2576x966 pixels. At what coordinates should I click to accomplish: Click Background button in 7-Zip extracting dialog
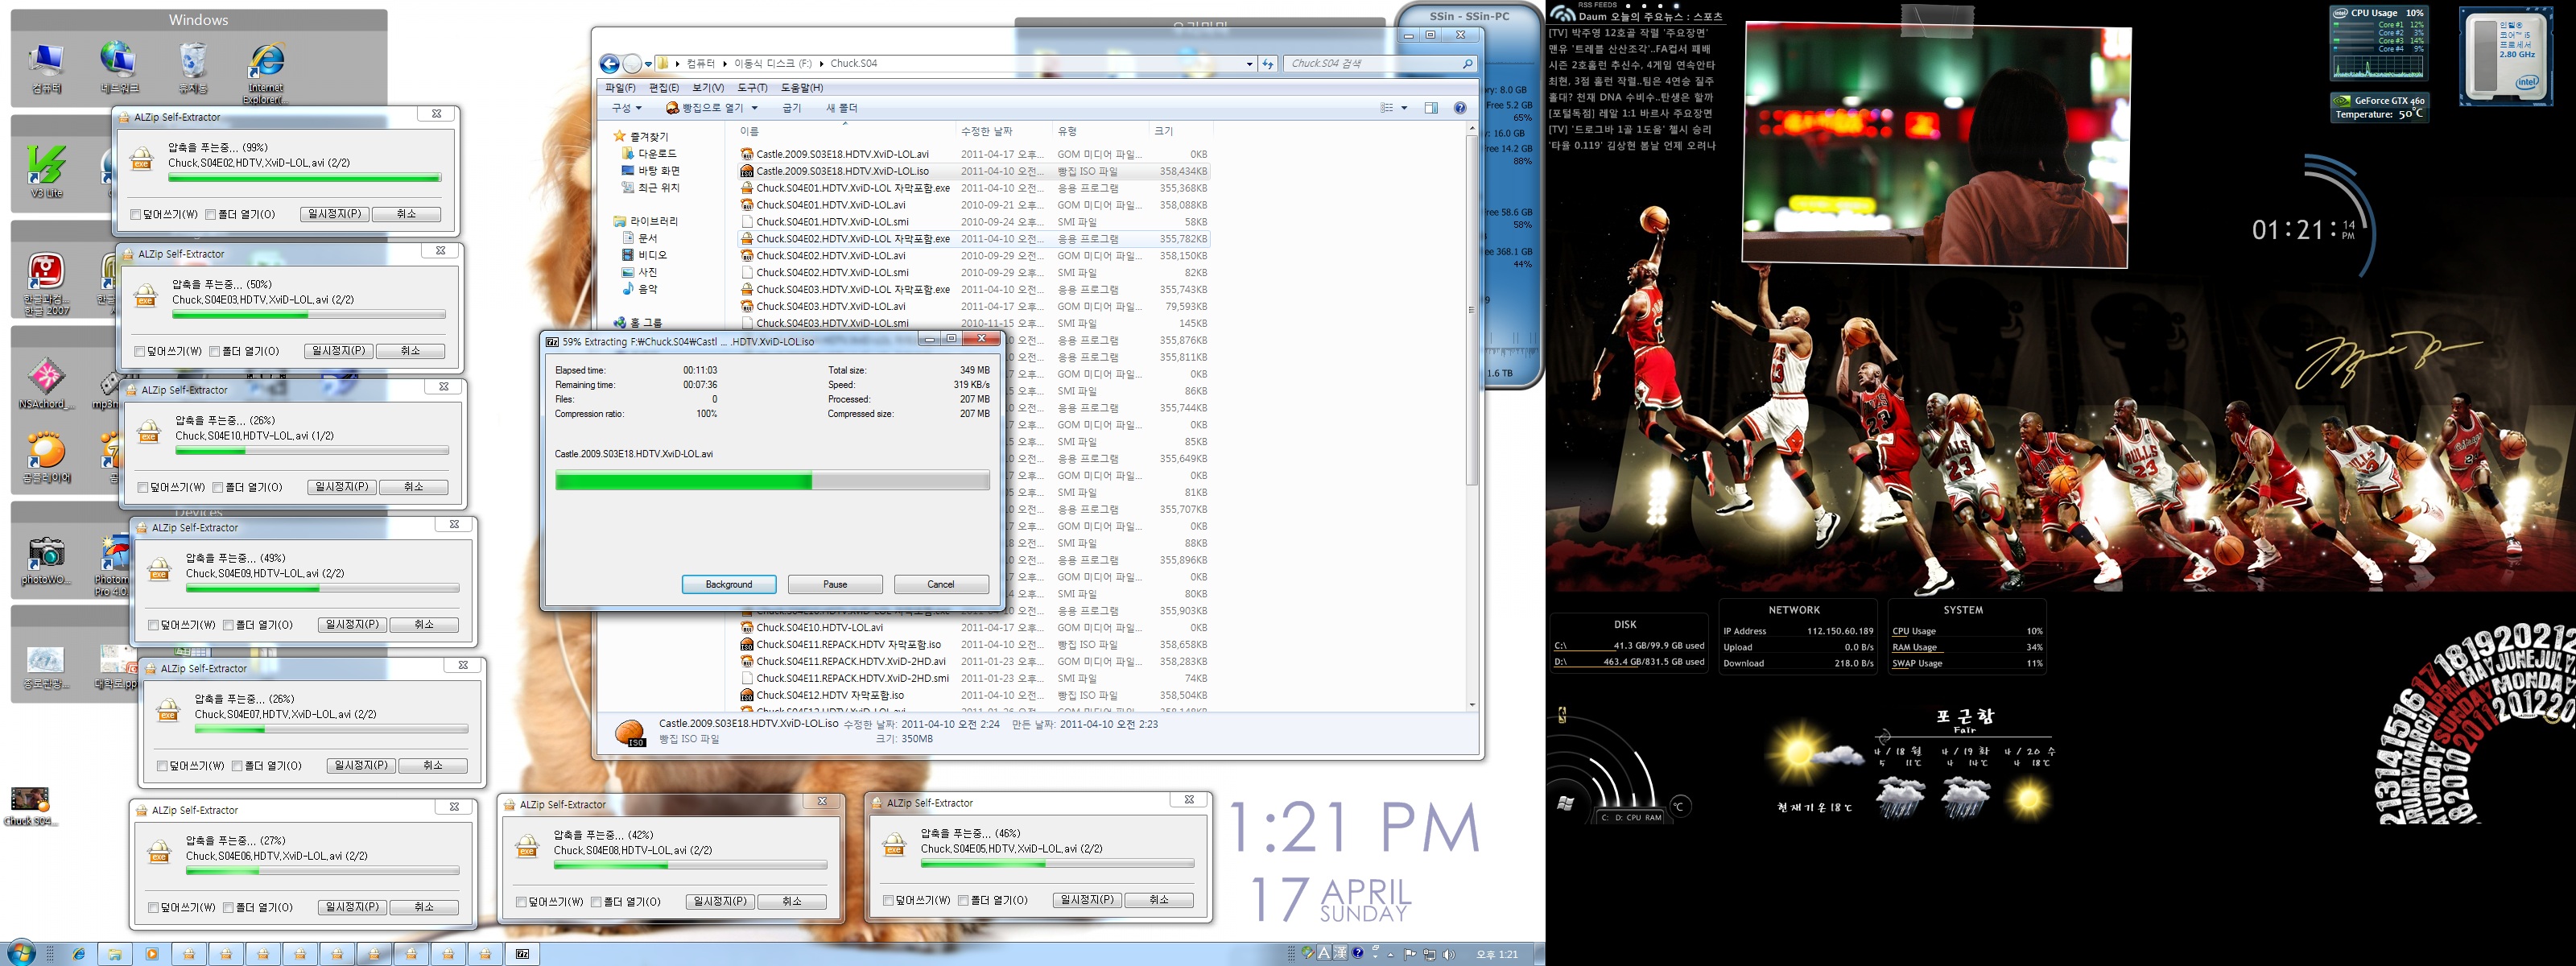[729, 585]
